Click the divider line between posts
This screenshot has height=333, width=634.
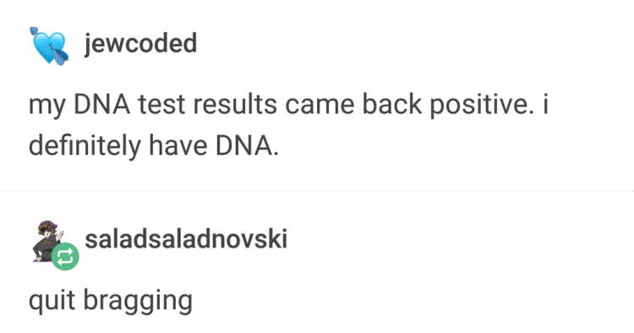click(x=317, y=190)
